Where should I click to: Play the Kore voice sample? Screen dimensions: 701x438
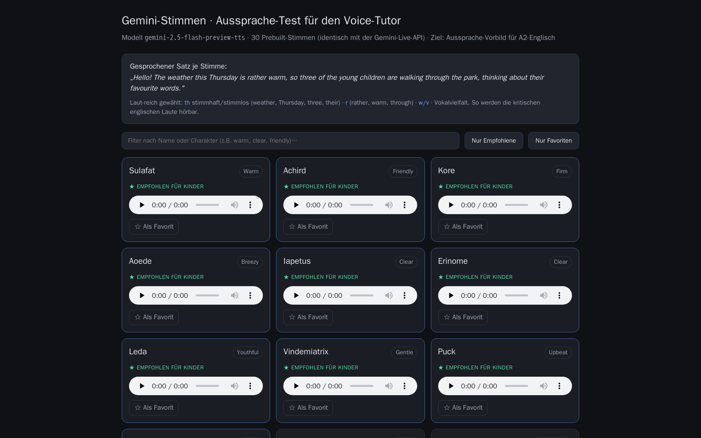pos(451,205)
